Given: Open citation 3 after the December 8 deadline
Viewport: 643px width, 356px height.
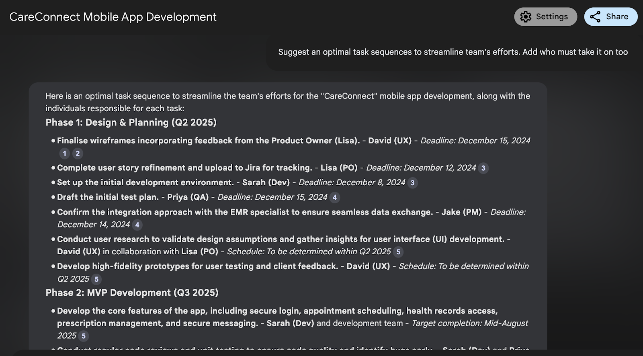Looking at the screenshot, I should [412, 183].
